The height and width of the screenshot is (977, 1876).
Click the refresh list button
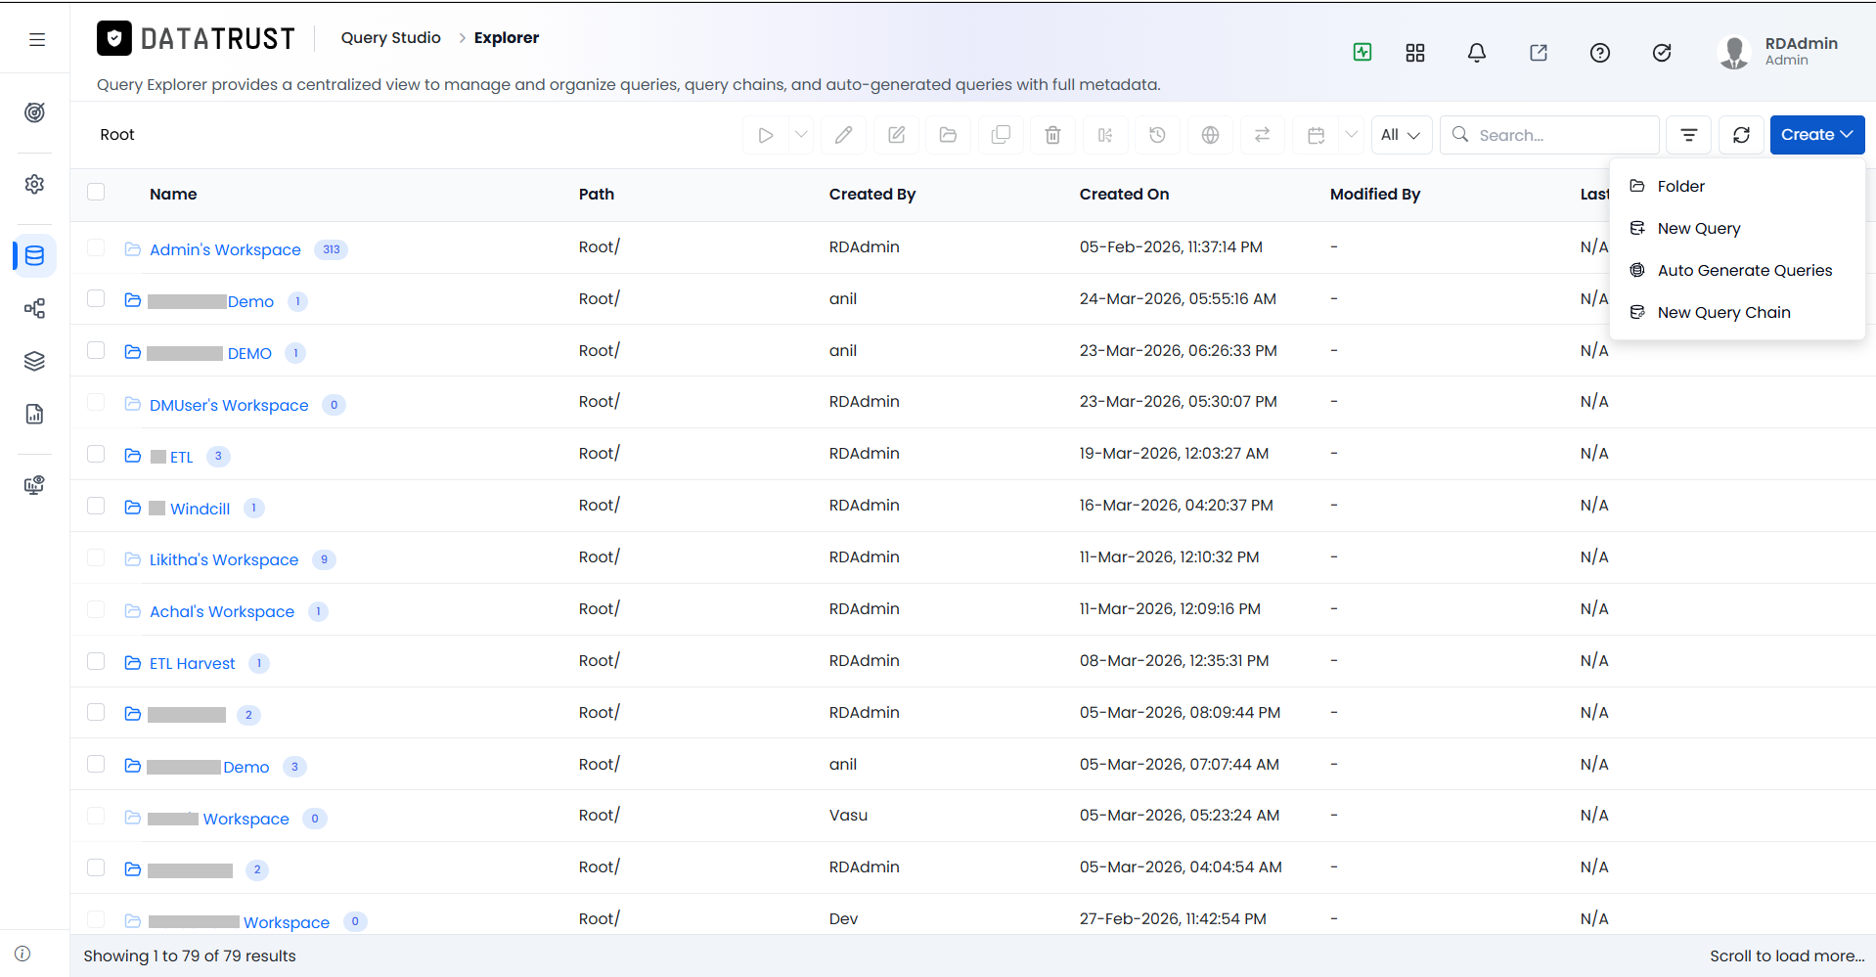tap(1741, 135)
